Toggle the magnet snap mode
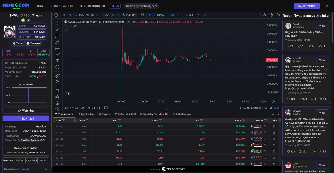The image size is (334, 173). [x=57, y=90]
